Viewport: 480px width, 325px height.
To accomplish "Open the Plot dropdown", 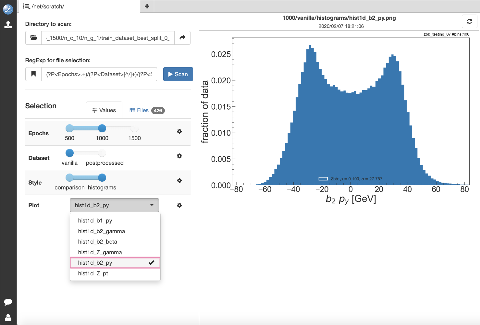I will 114,205.
